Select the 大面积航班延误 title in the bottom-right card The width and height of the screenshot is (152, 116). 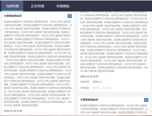click(x=89, y=100)
